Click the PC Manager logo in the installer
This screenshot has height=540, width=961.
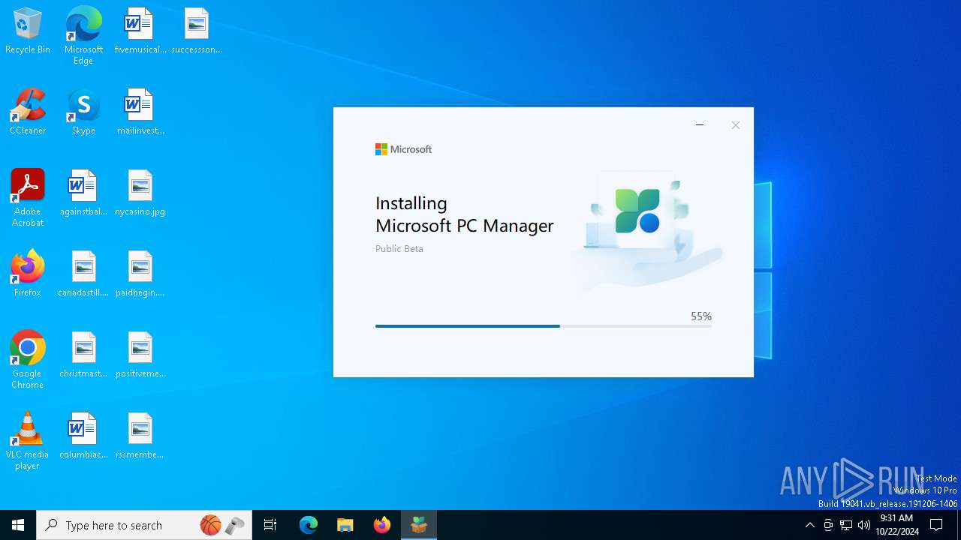[637, 211]
